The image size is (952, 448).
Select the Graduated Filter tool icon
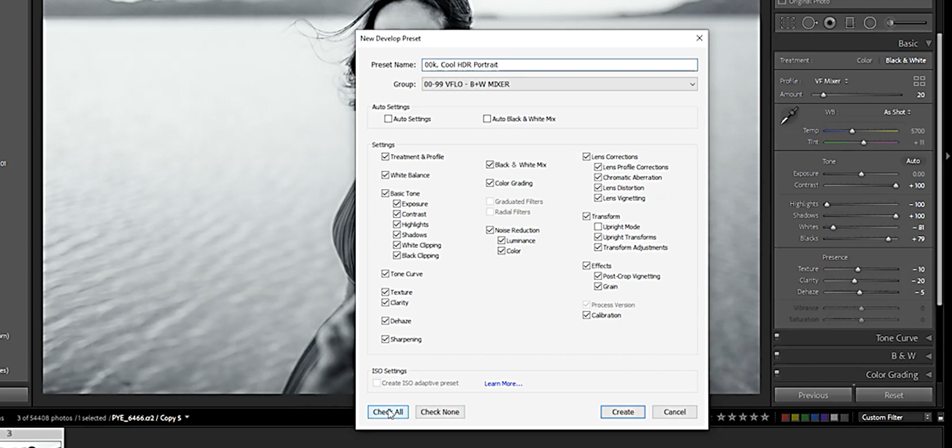[x=850, y=23]
